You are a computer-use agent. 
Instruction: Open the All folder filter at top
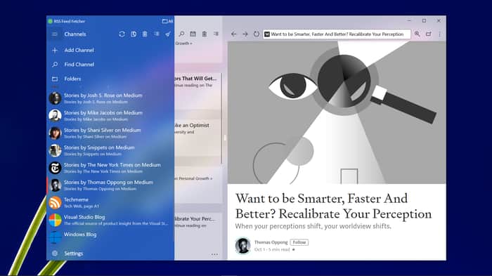click(x=167, y=21)
